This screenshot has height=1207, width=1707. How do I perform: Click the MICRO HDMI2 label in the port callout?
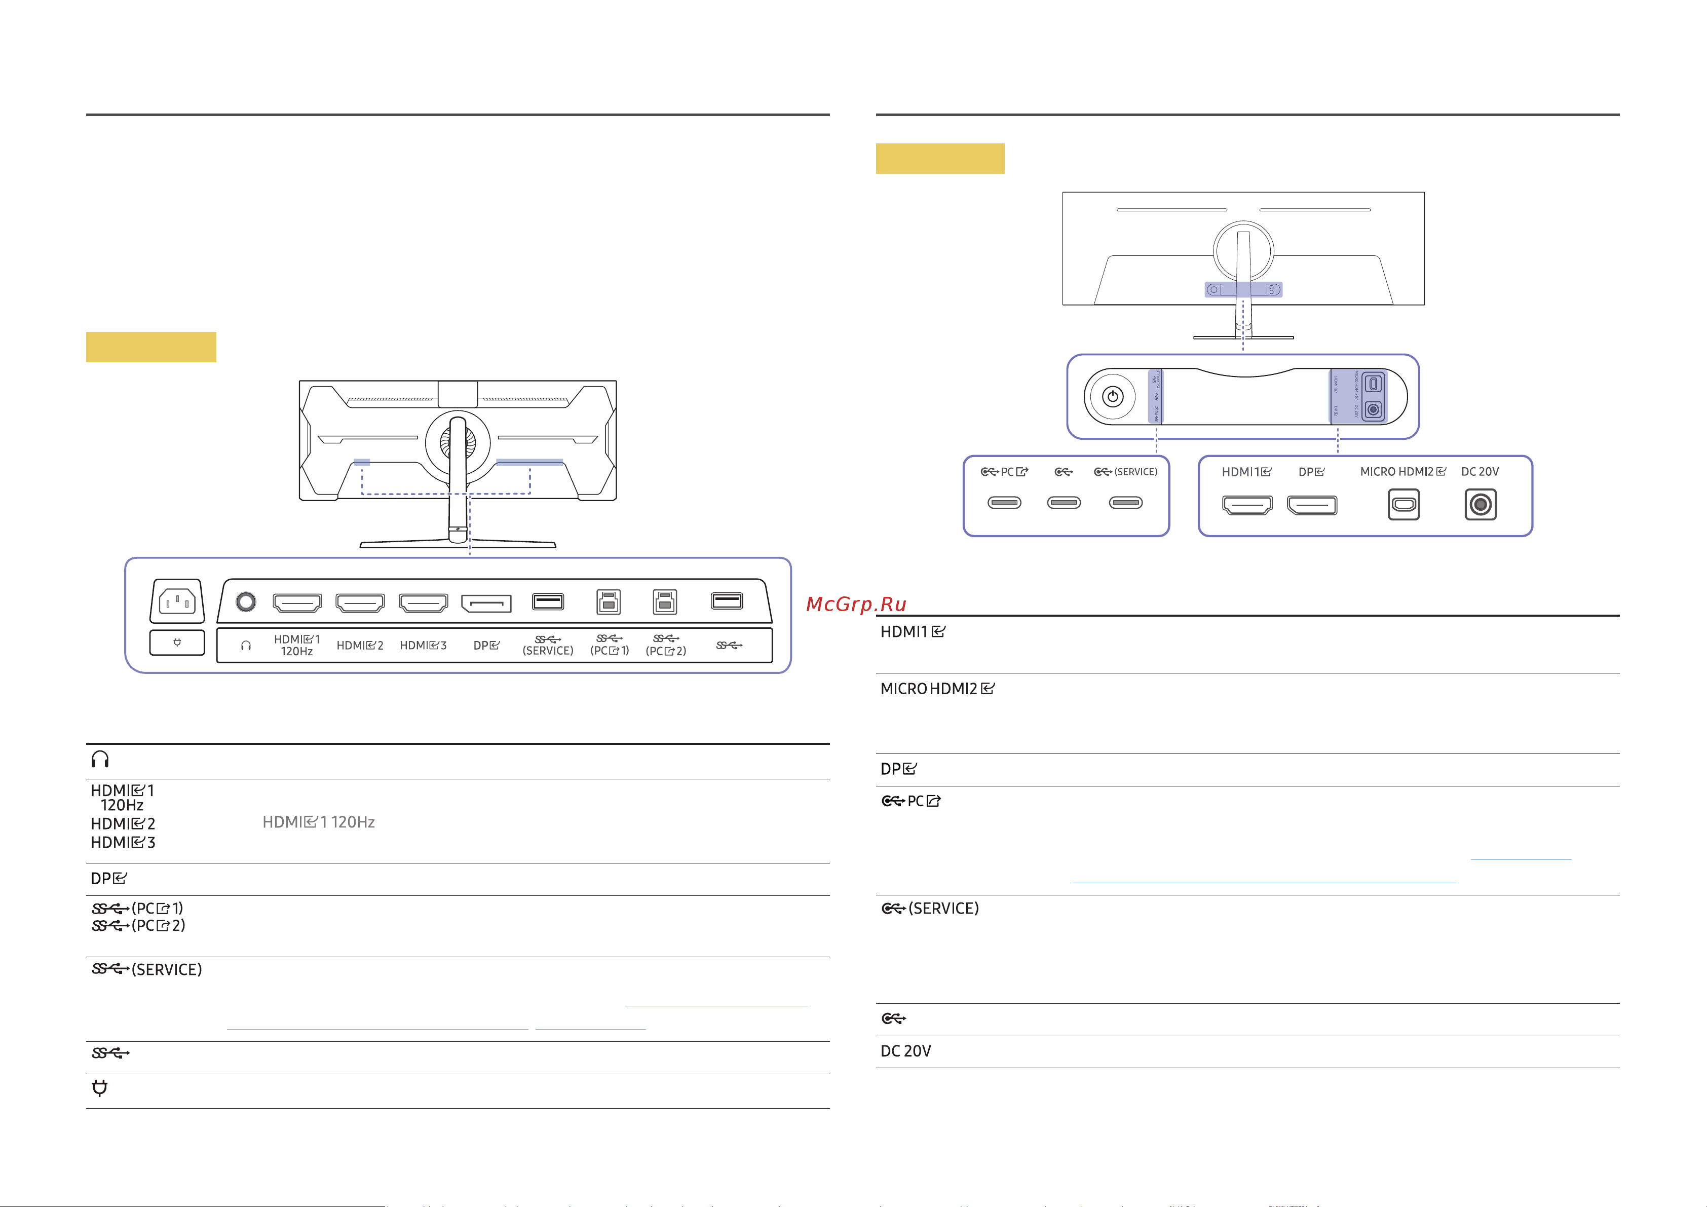[x=1403, y=471]
